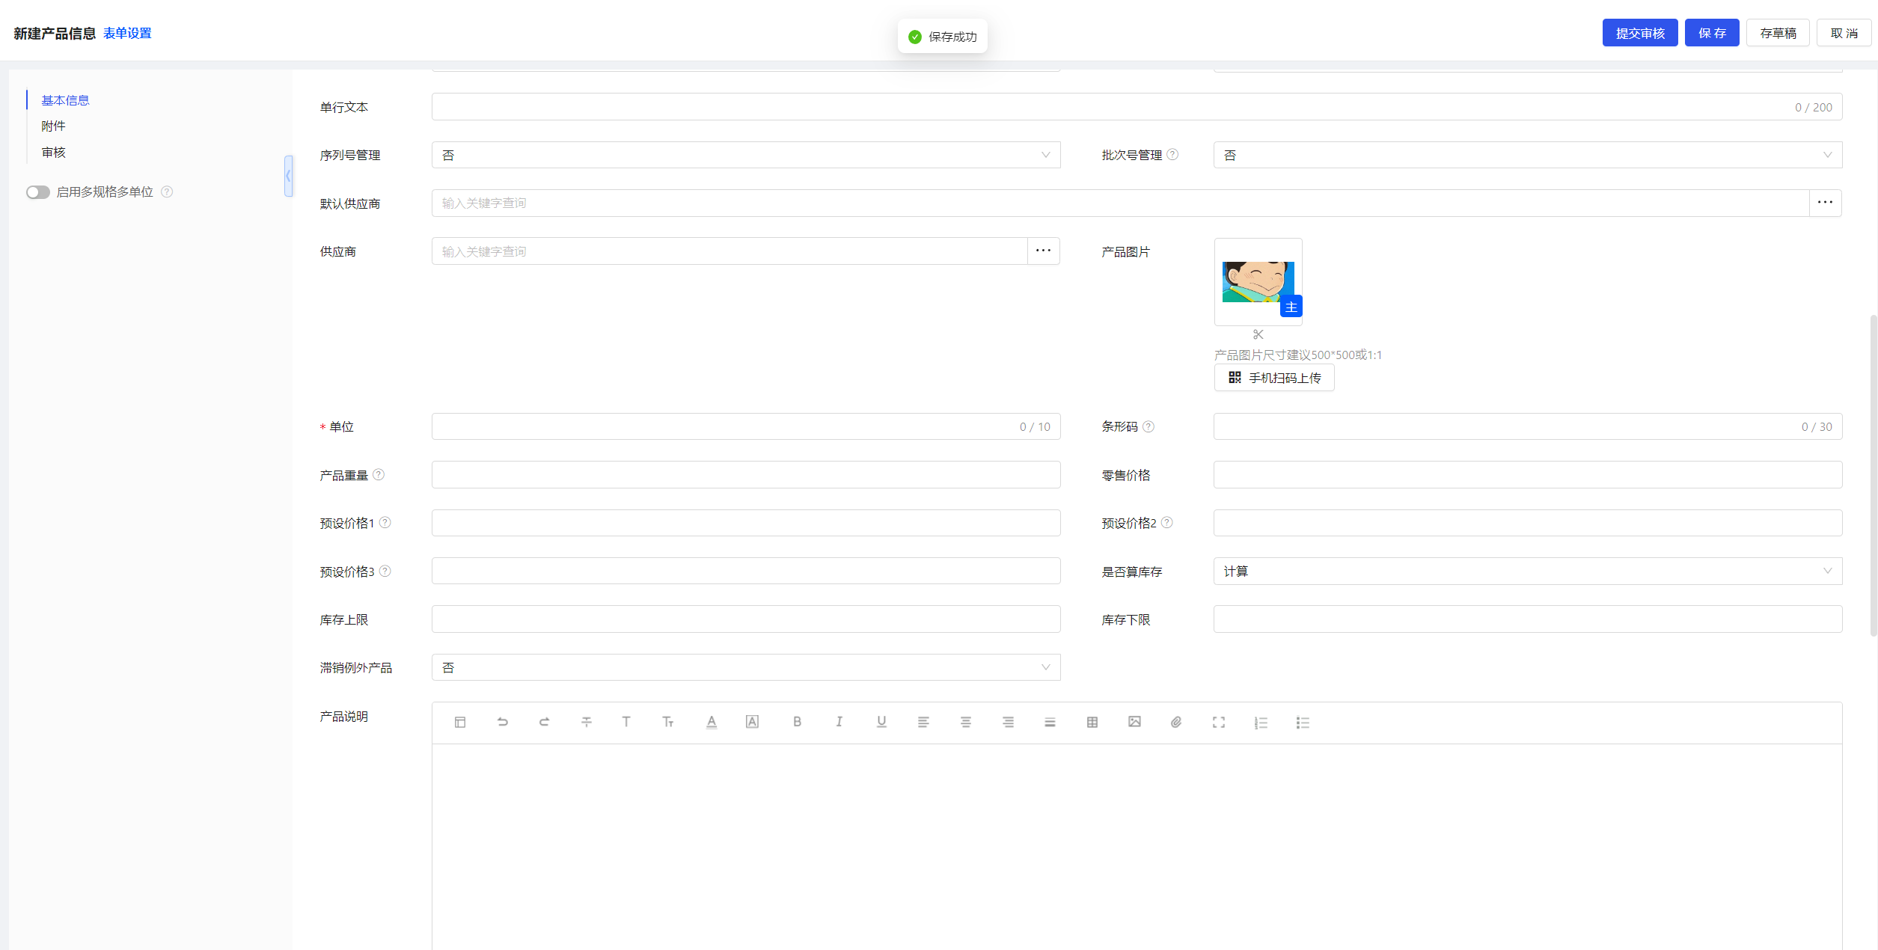Click the help icon next to 预设价格3
1878x950 pixels.
point(385,571)
